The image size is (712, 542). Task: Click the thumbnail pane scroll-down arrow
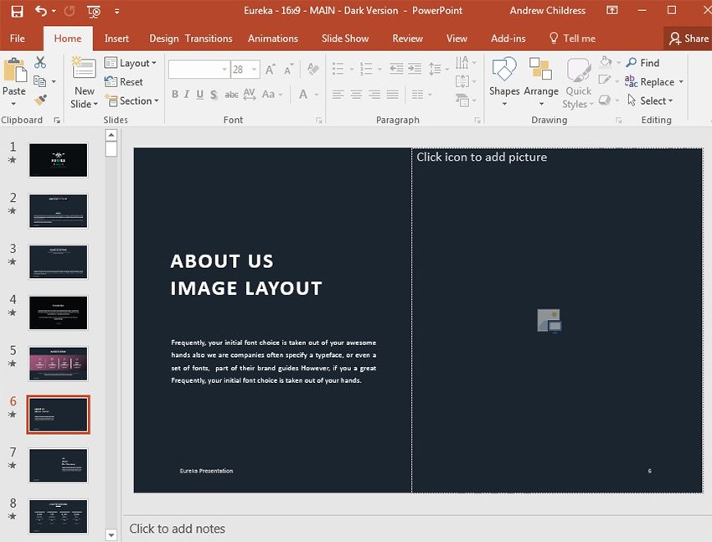(111, 535)
